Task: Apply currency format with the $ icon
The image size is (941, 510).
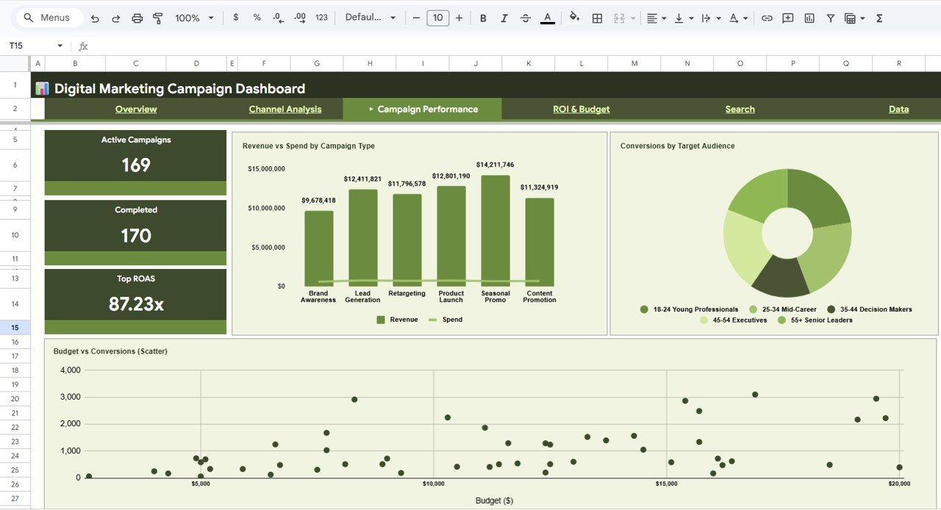Action: tap(235, 18)
